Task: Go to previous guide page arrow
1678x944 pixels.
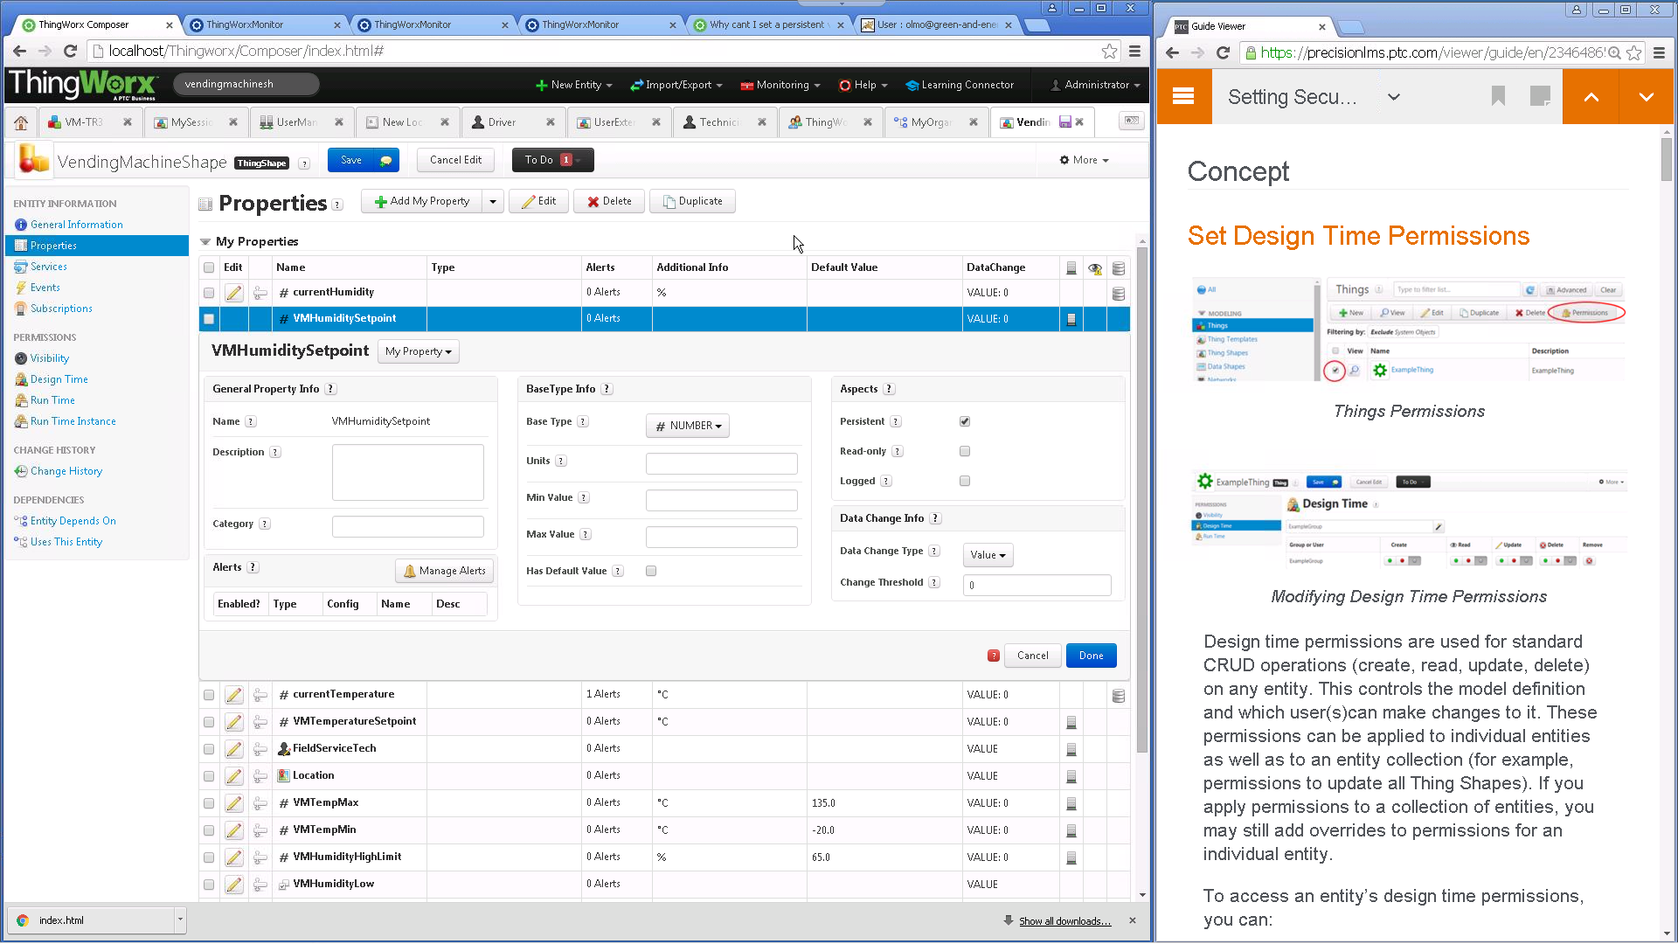Action: 1591,96
